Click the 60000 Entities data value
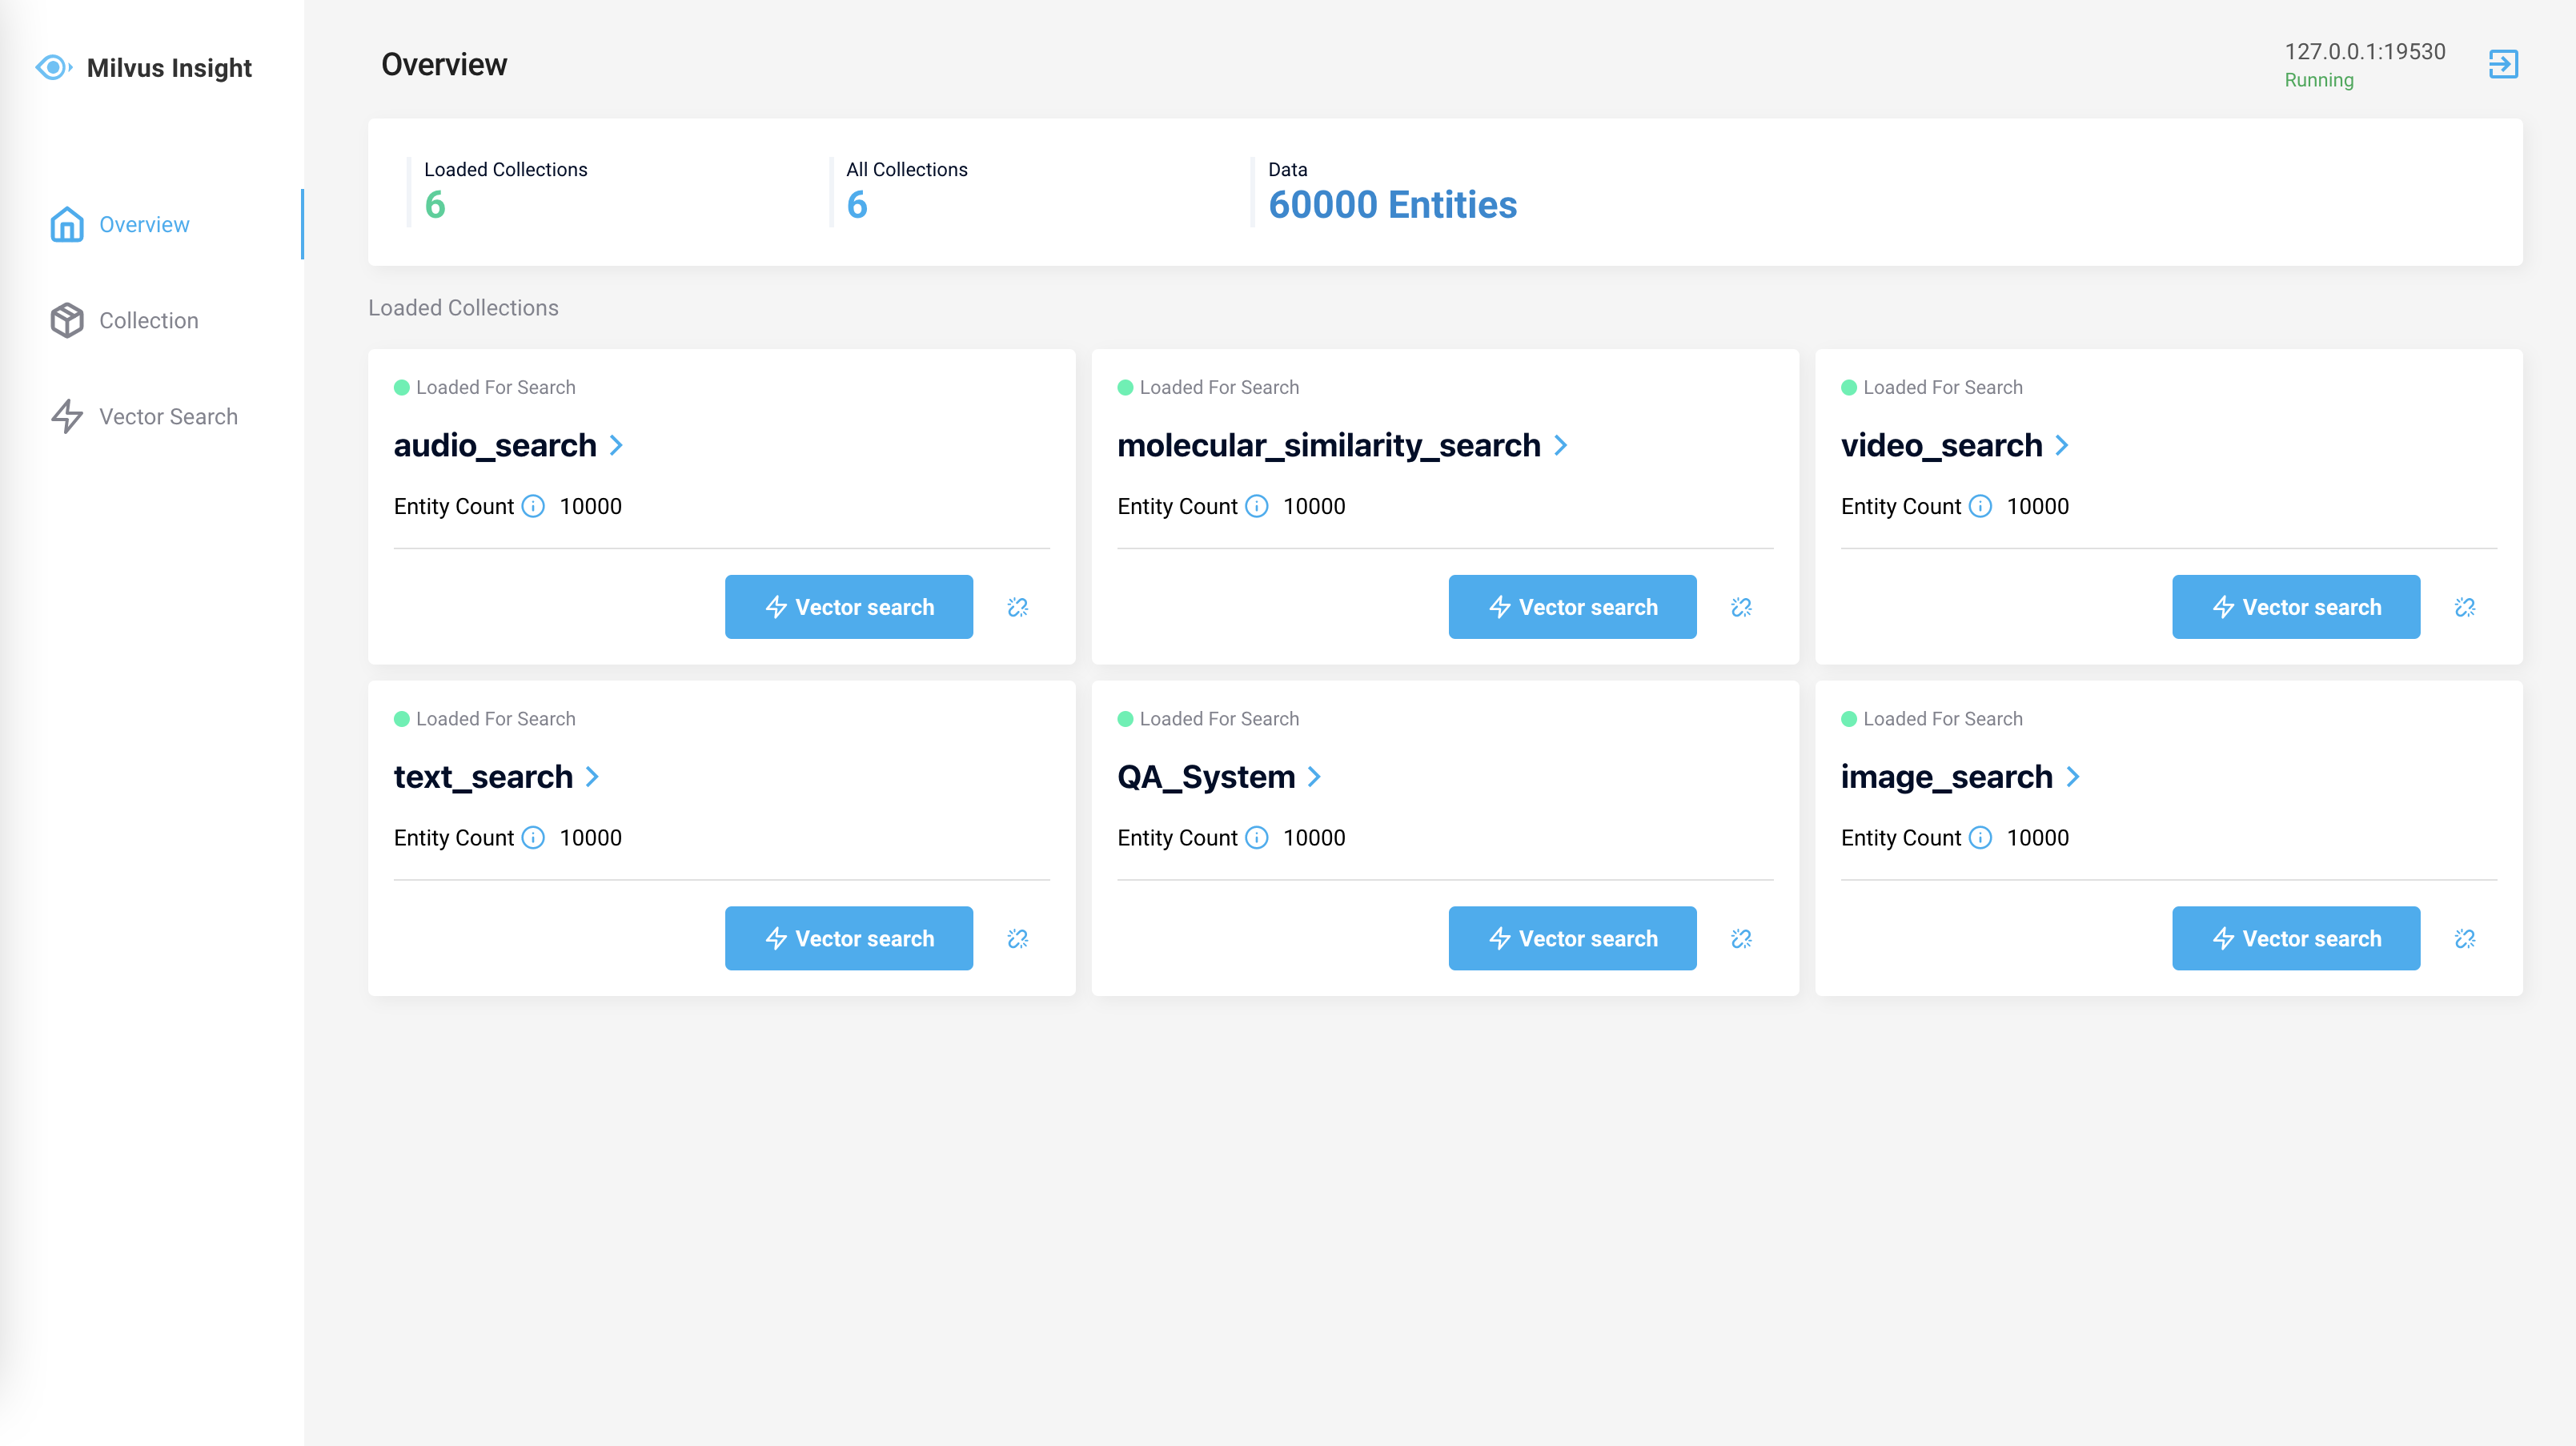The height and width of the screenshot is (1446, 2576). 1392,205
